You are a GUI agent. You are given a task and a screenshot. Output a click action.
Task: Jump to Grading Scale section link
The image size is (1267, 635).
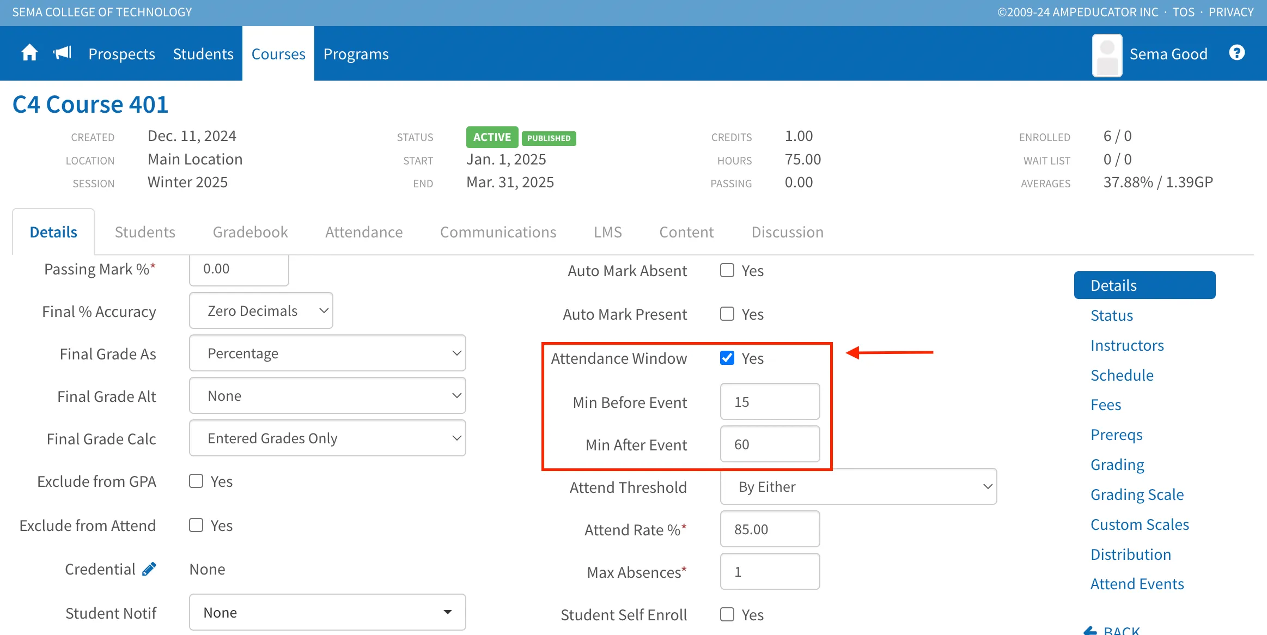1137,494
